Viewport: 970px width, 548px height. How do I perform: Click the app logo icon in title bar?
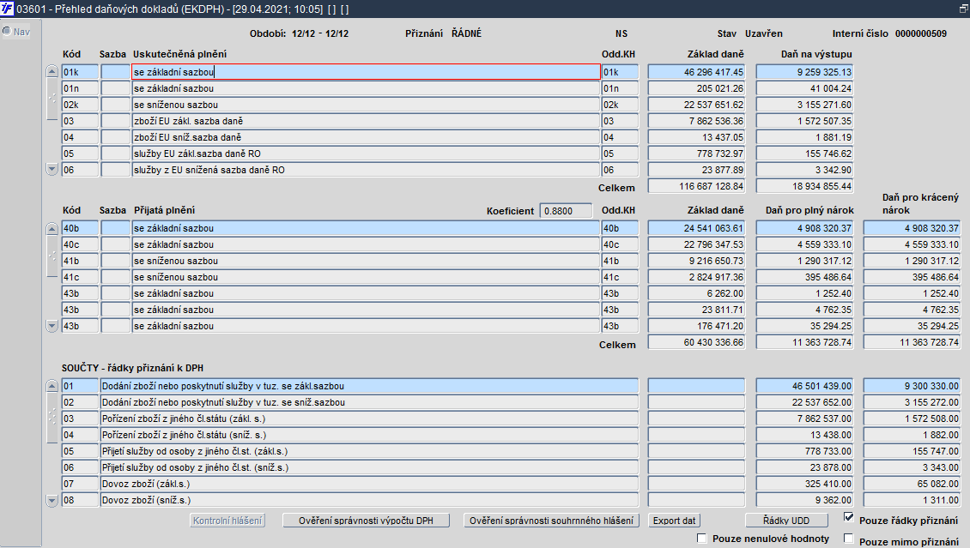click(x=7, y=9)
